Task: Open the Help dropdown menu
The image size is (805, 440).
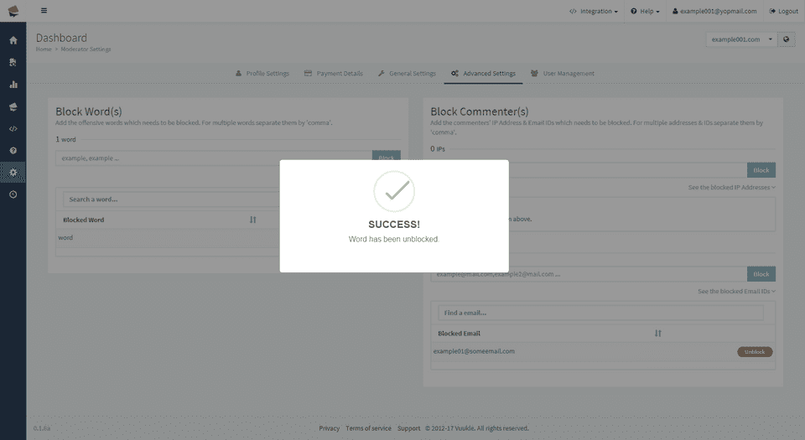Action: tap(645, 11)
